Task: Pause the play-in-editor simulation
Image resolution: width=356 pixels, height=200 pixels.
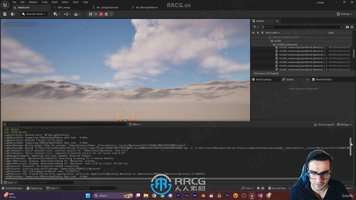Action: tap(90, 14)
